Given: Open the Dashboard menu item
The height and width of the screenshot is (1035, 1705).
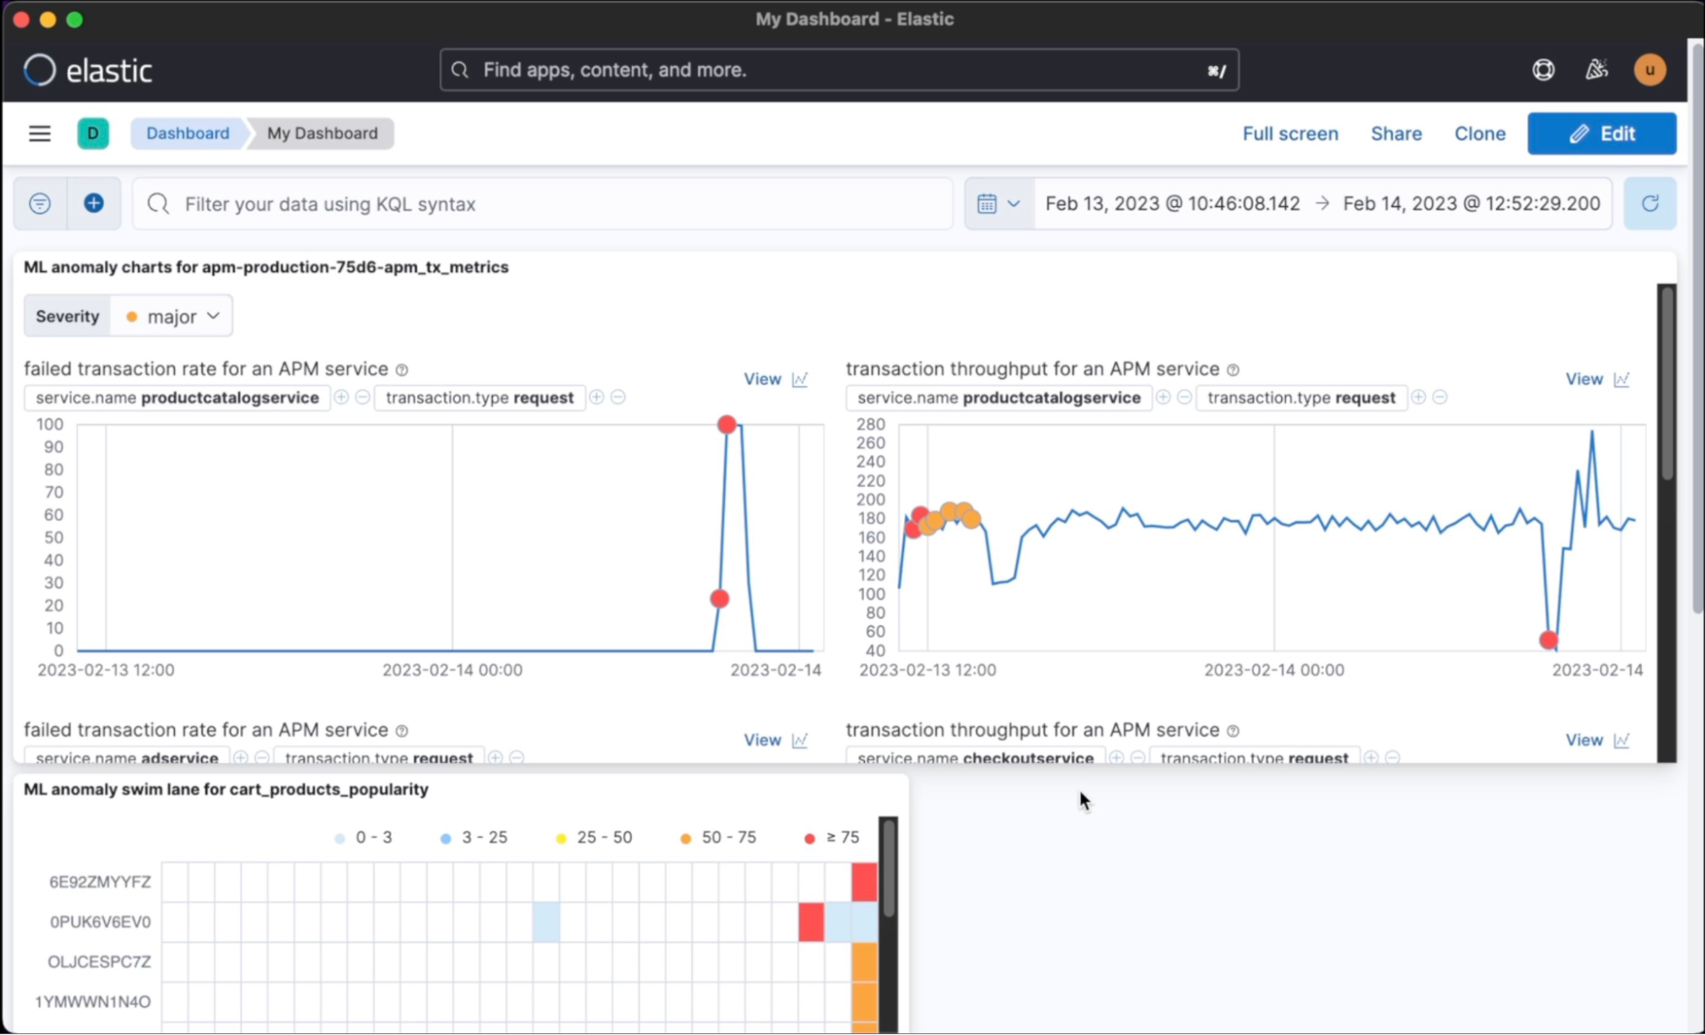Looking at the screenshot, I should (x=188, y=133).
